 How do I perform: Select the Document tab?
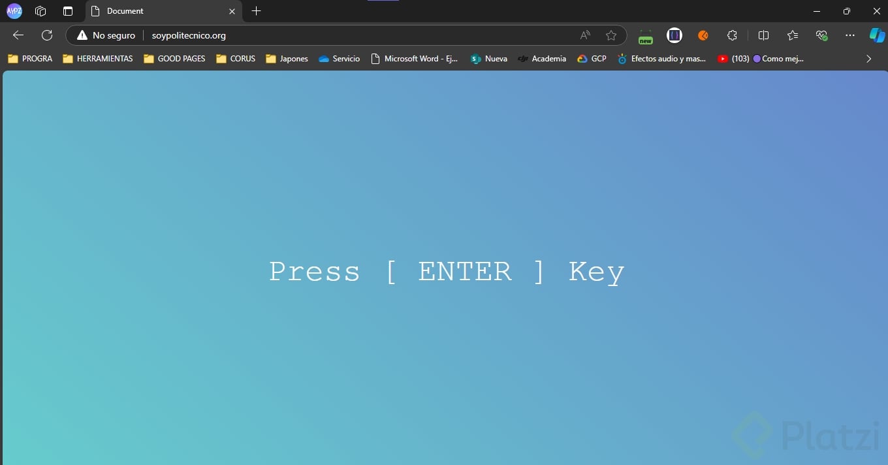pyautogui.click(x=163, y=11)
